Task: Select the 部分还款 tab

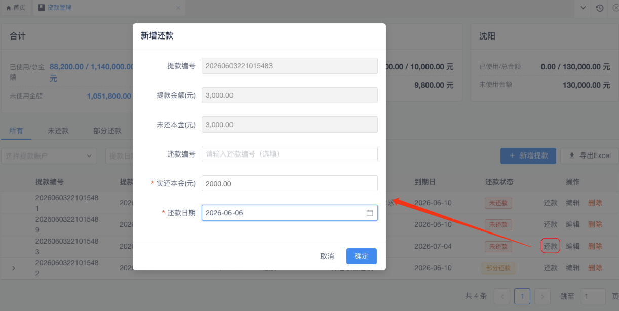Action: [107, 131]
